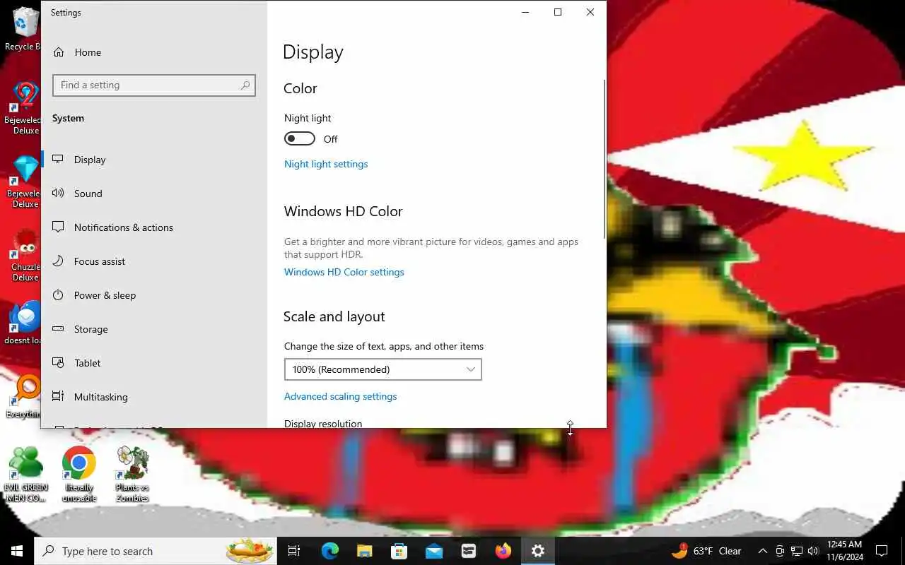Toggle the Night light switch
Image resolution: width=905 pixels, height=565 pixels.
(x=300, y=139)
